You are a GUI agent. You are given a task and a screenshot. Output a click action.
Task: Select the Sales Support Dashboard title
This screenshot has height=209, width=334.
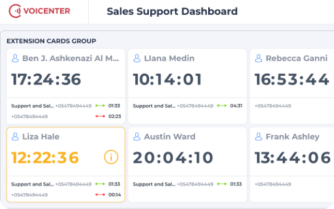coord(172,11)
